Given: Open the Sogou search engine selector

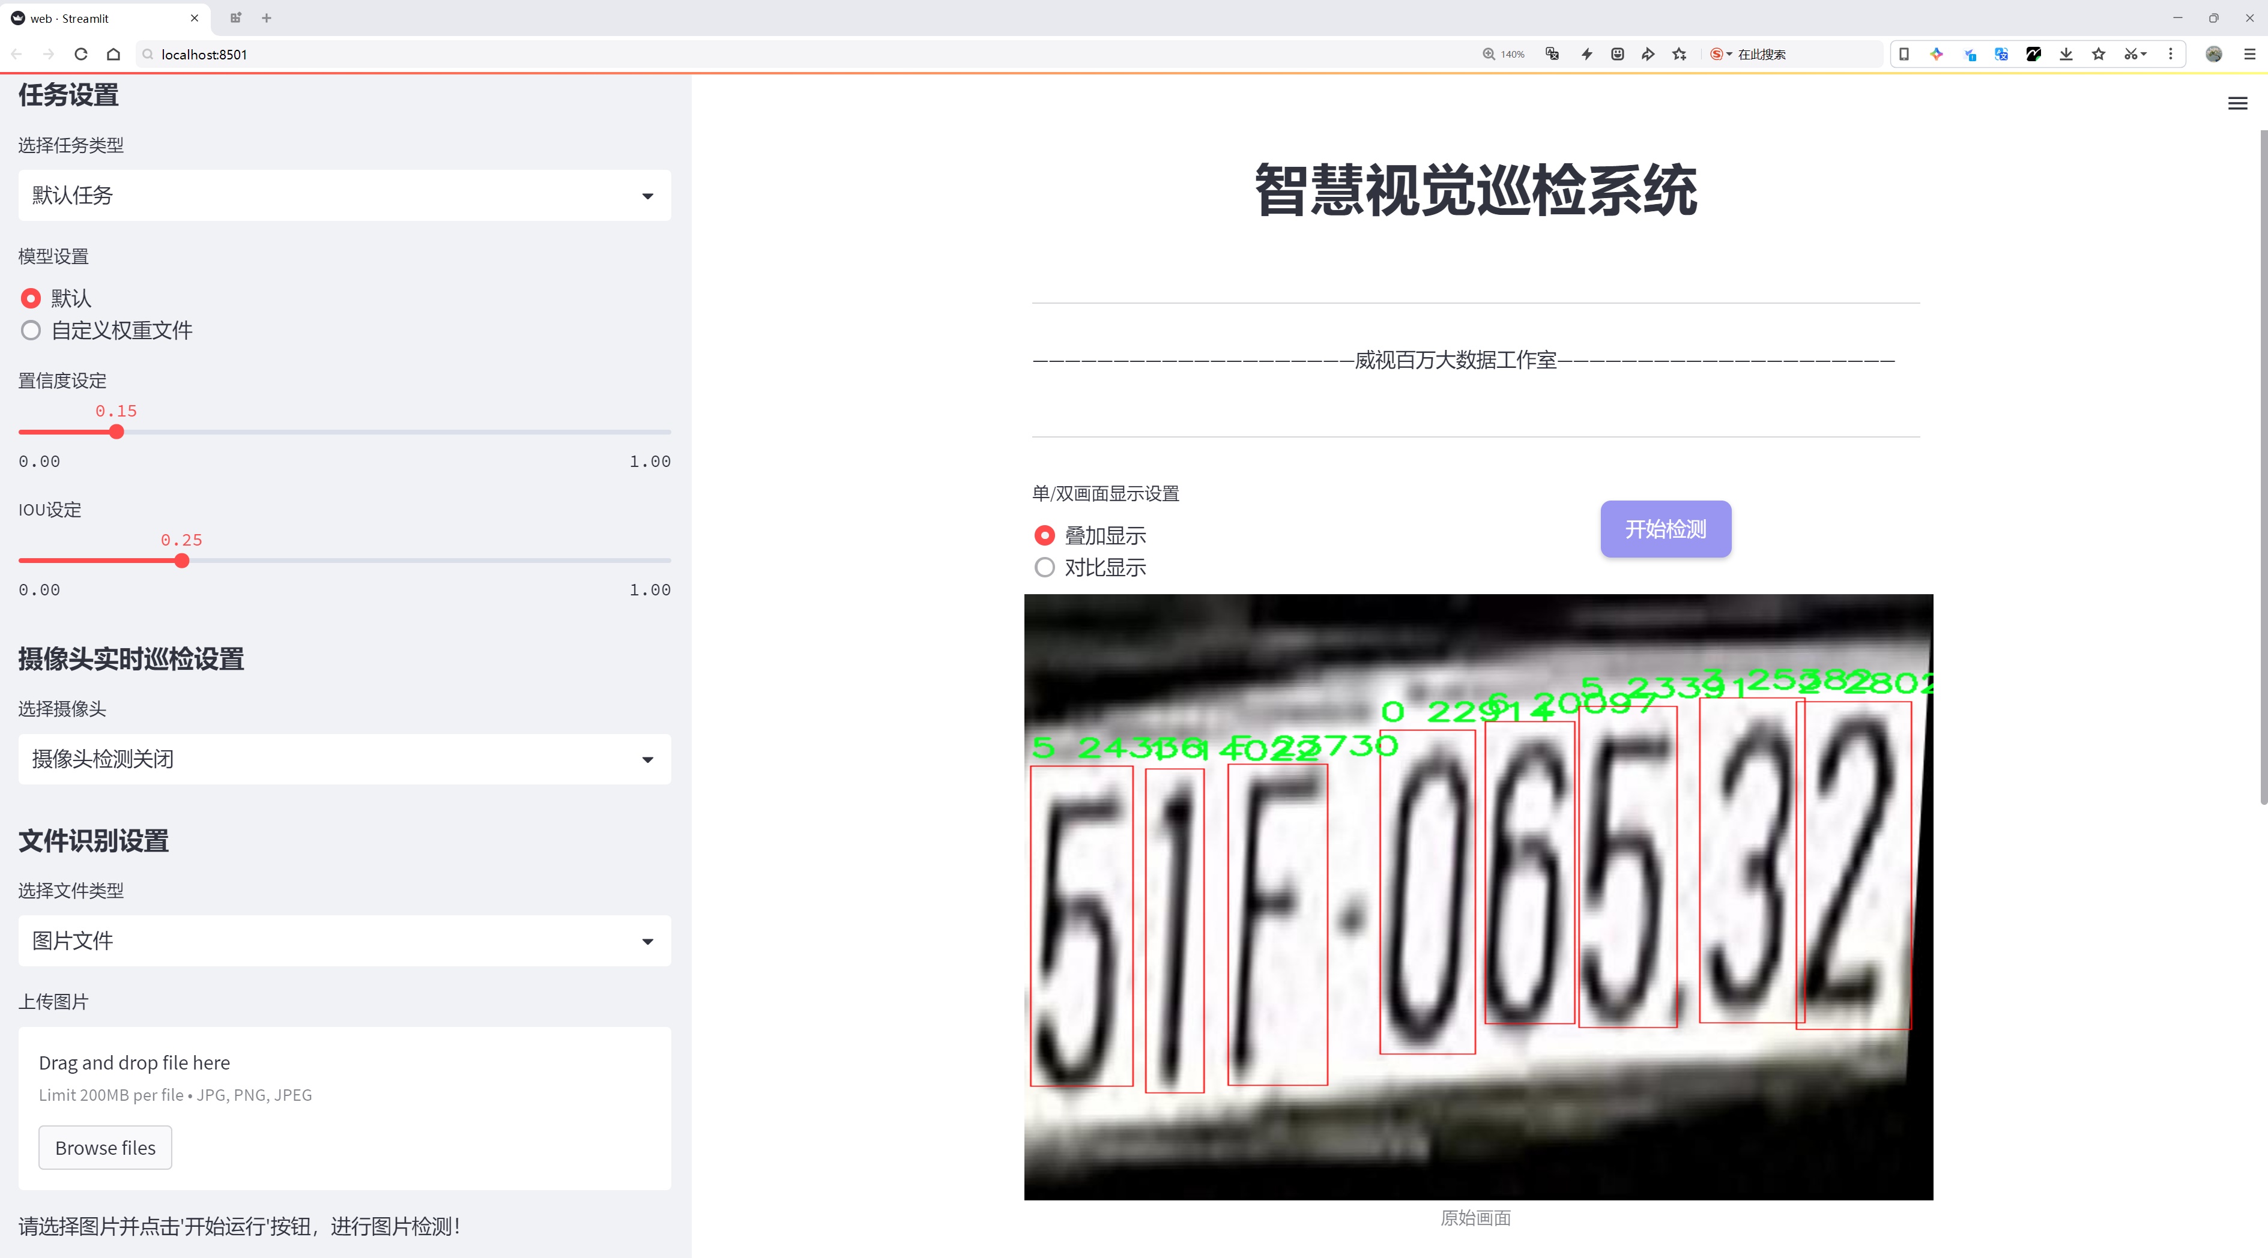Looking at the screenshot, I should tap(1720, 55).
